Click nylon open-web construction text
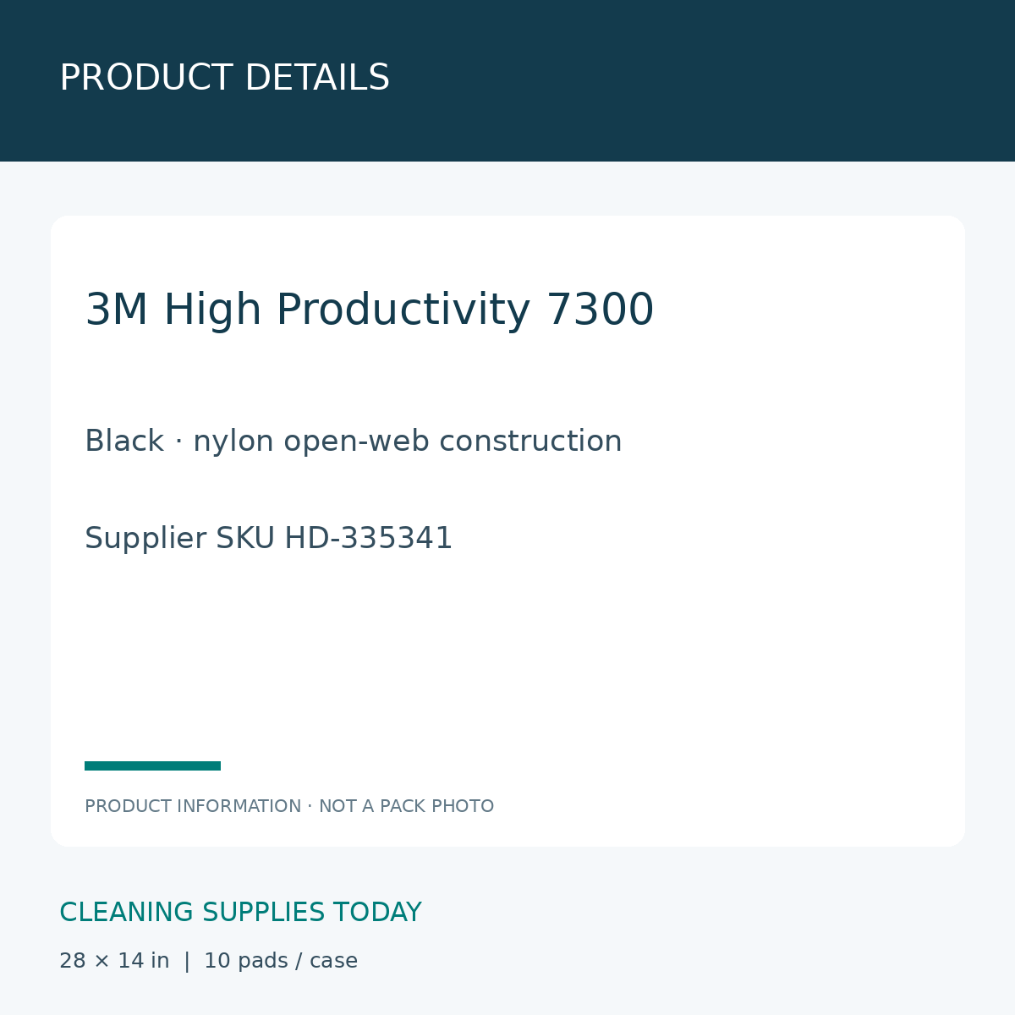This screenshot has width=1015, height=1015. [x=408, y=442]
